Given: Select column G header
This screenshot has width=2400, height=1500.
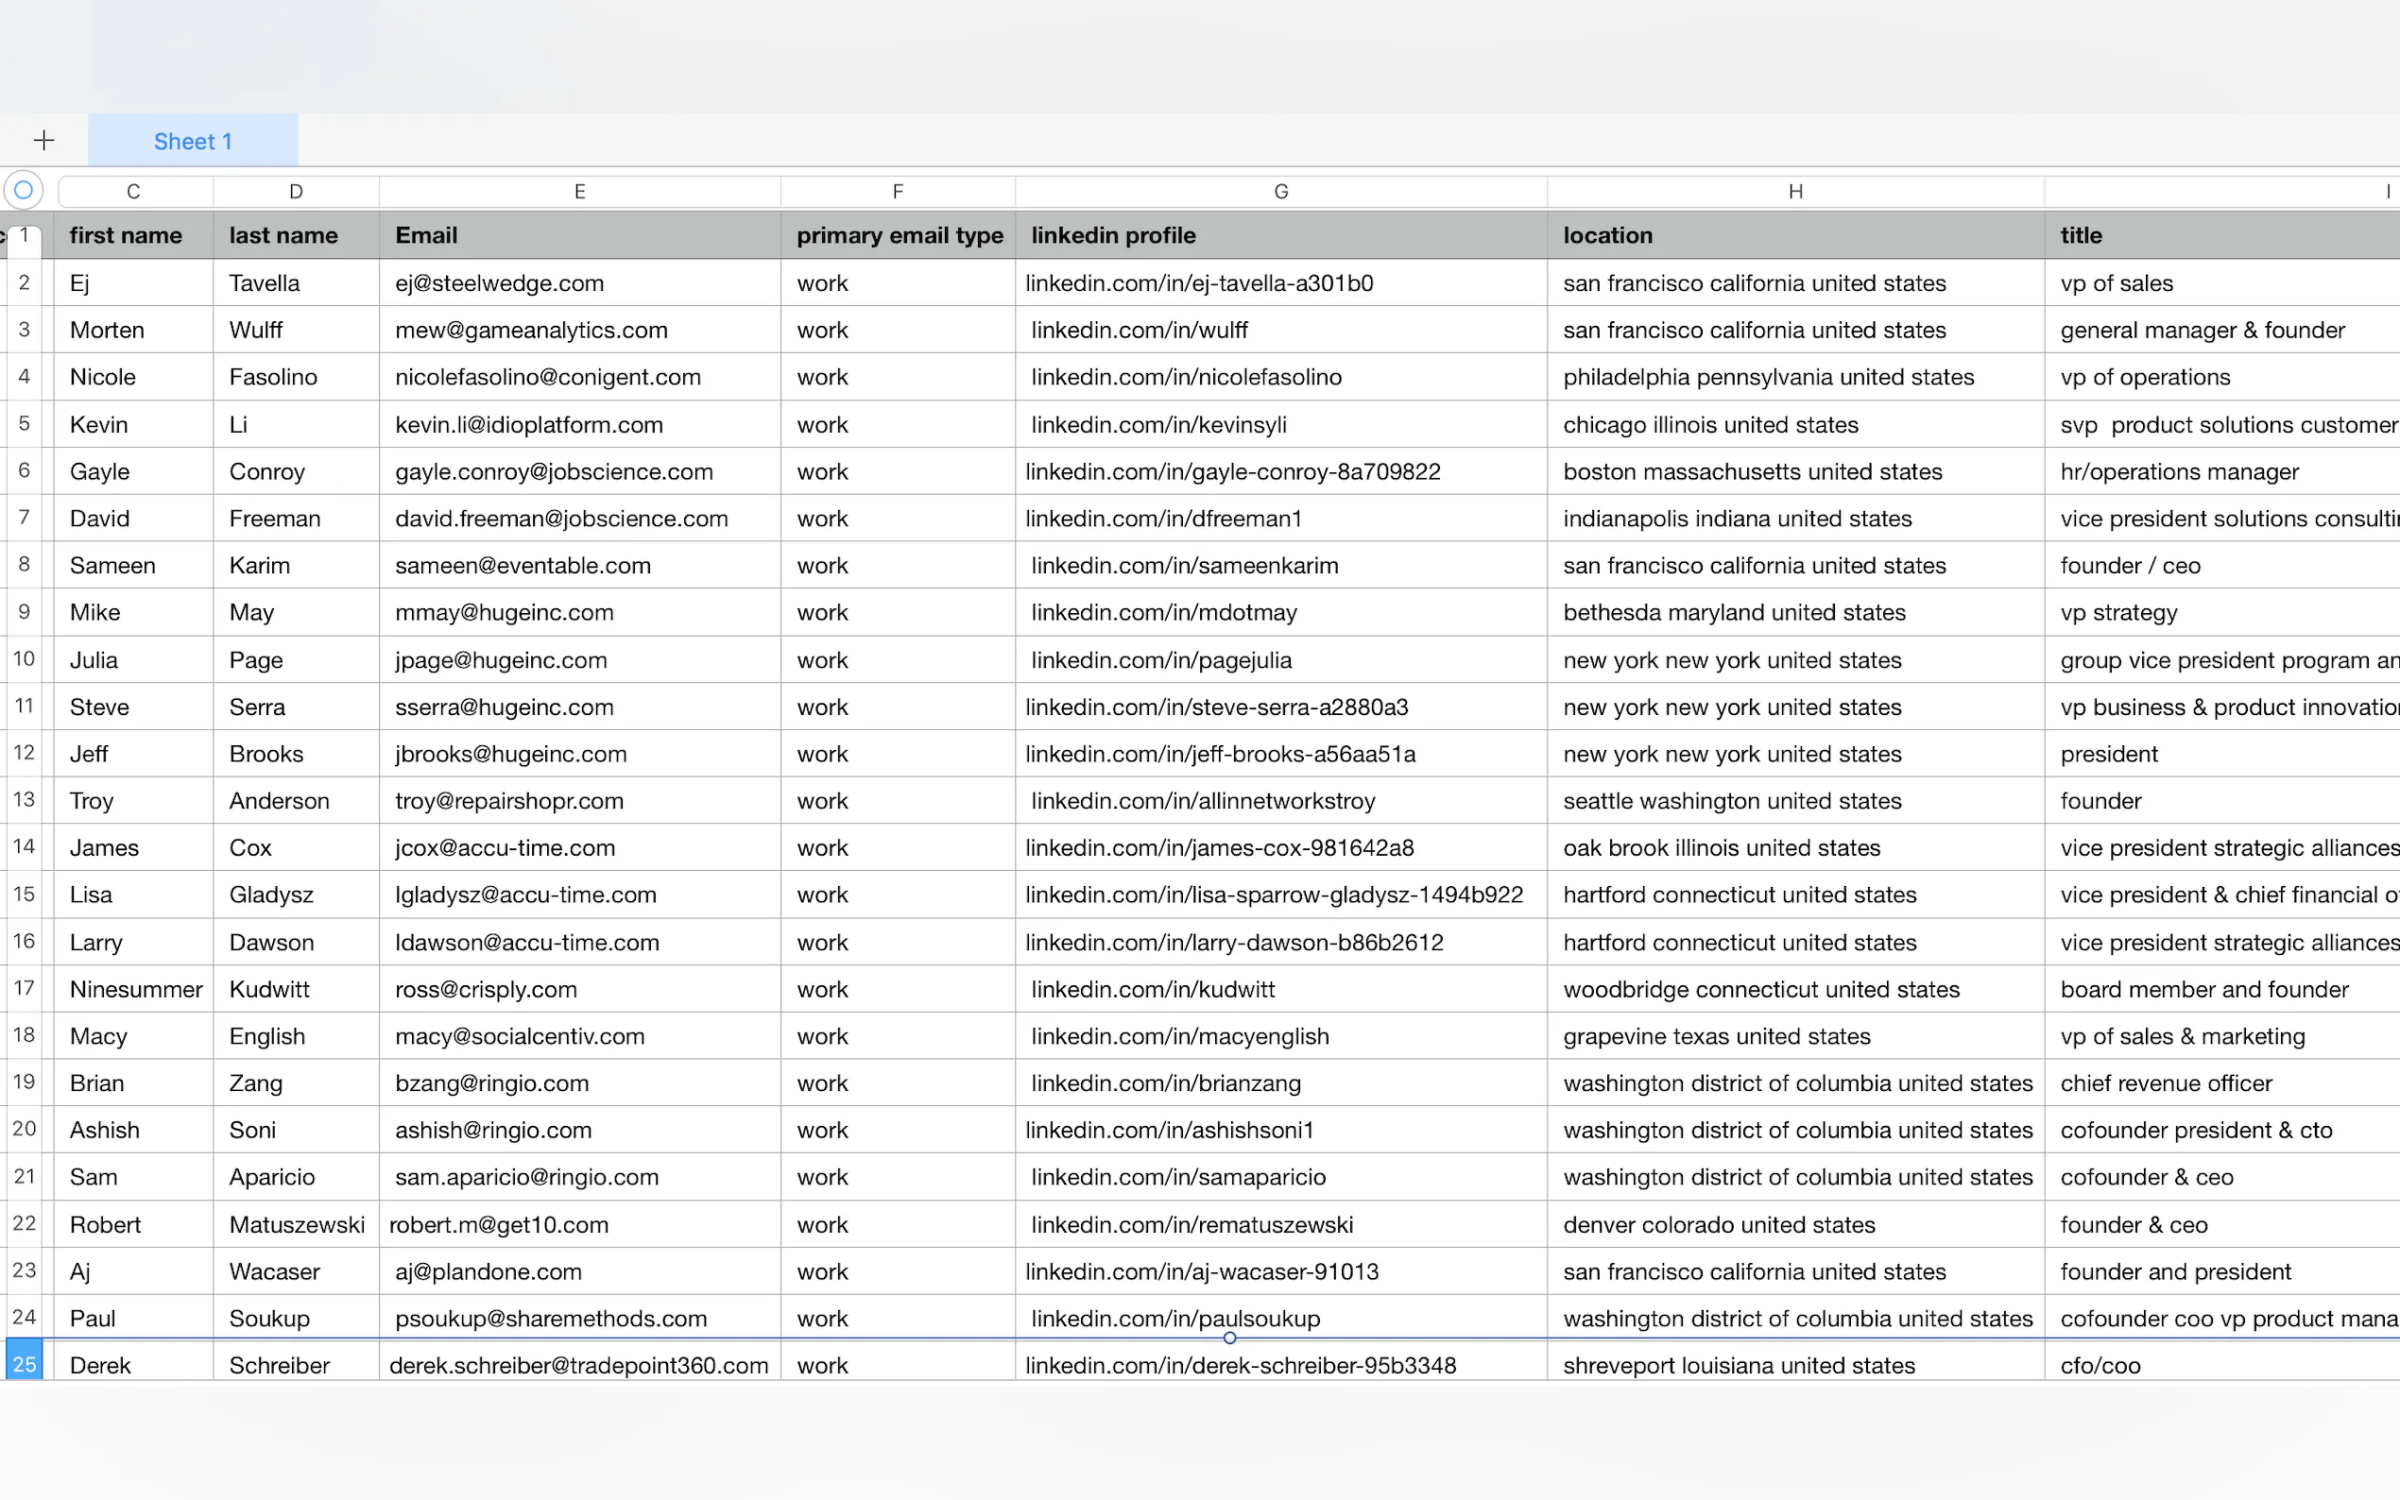Looking at the screenshot, I should 1281,192.
